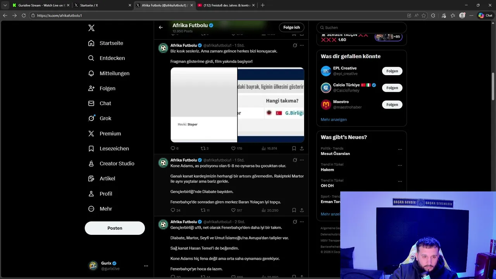Screen dimensions: 496x279
Task: Open the 'Hangi takıma?' image
Action: [271, 105]
